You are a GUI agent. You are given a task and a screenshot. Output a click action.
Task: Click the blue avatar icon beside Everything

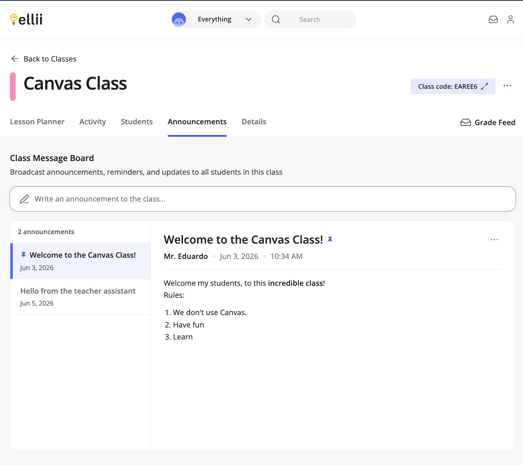[179, 19]
